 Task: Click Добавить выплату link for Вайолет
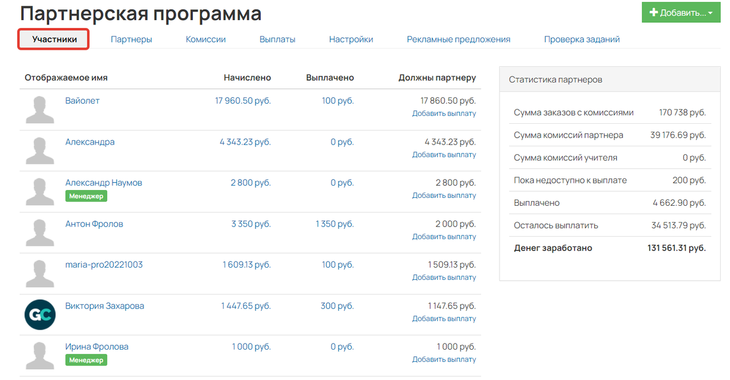click(444, 114)
